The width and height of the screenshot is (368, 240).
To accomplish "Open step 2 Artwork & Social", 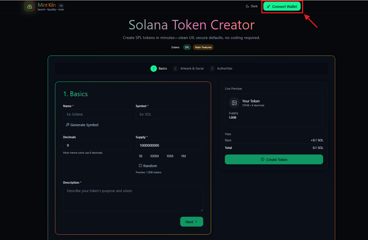I will [188, 68].
